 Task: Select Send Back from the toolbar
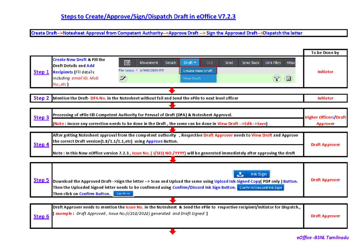tap(250, 62)
